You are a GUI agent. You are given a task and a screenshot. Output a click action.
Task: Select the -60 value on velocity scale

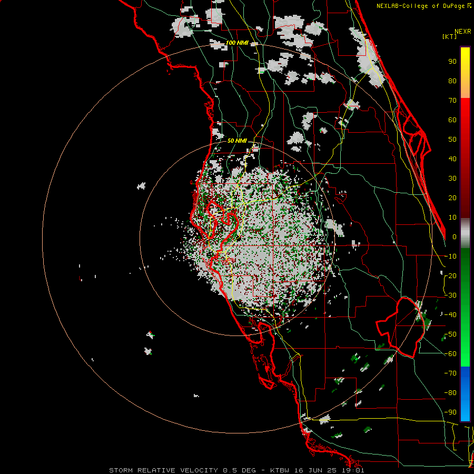click(x=450, y=354)
